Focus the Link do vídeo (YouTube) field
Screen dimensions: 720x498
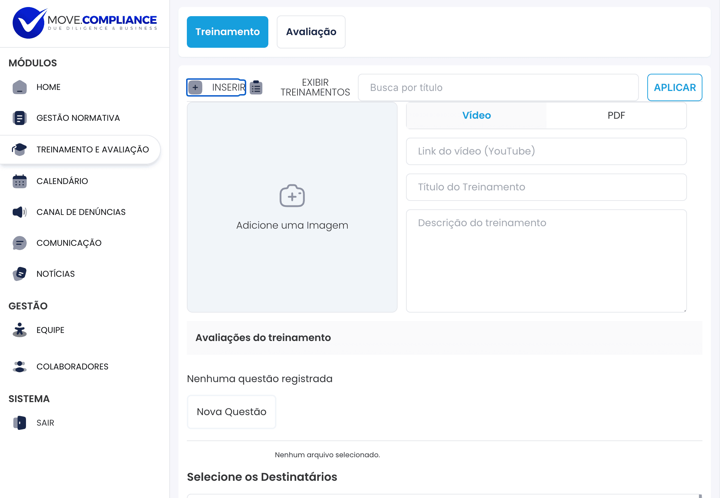point(546,151)
